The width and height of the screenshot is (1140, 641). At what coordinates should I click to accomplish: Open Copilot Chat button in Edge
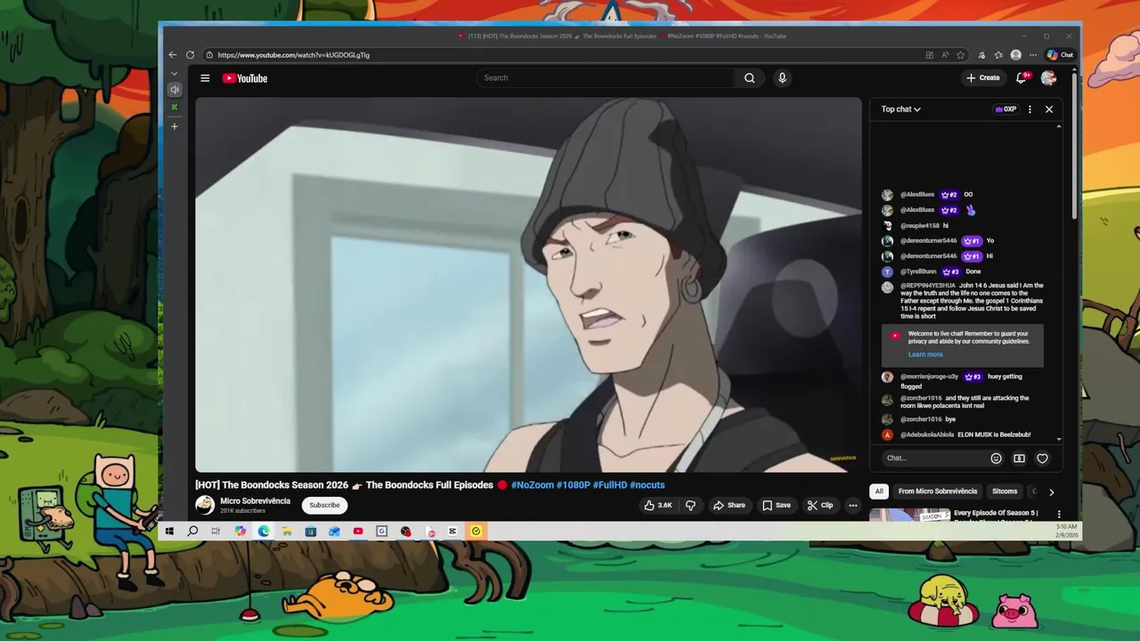[1060, 55]
